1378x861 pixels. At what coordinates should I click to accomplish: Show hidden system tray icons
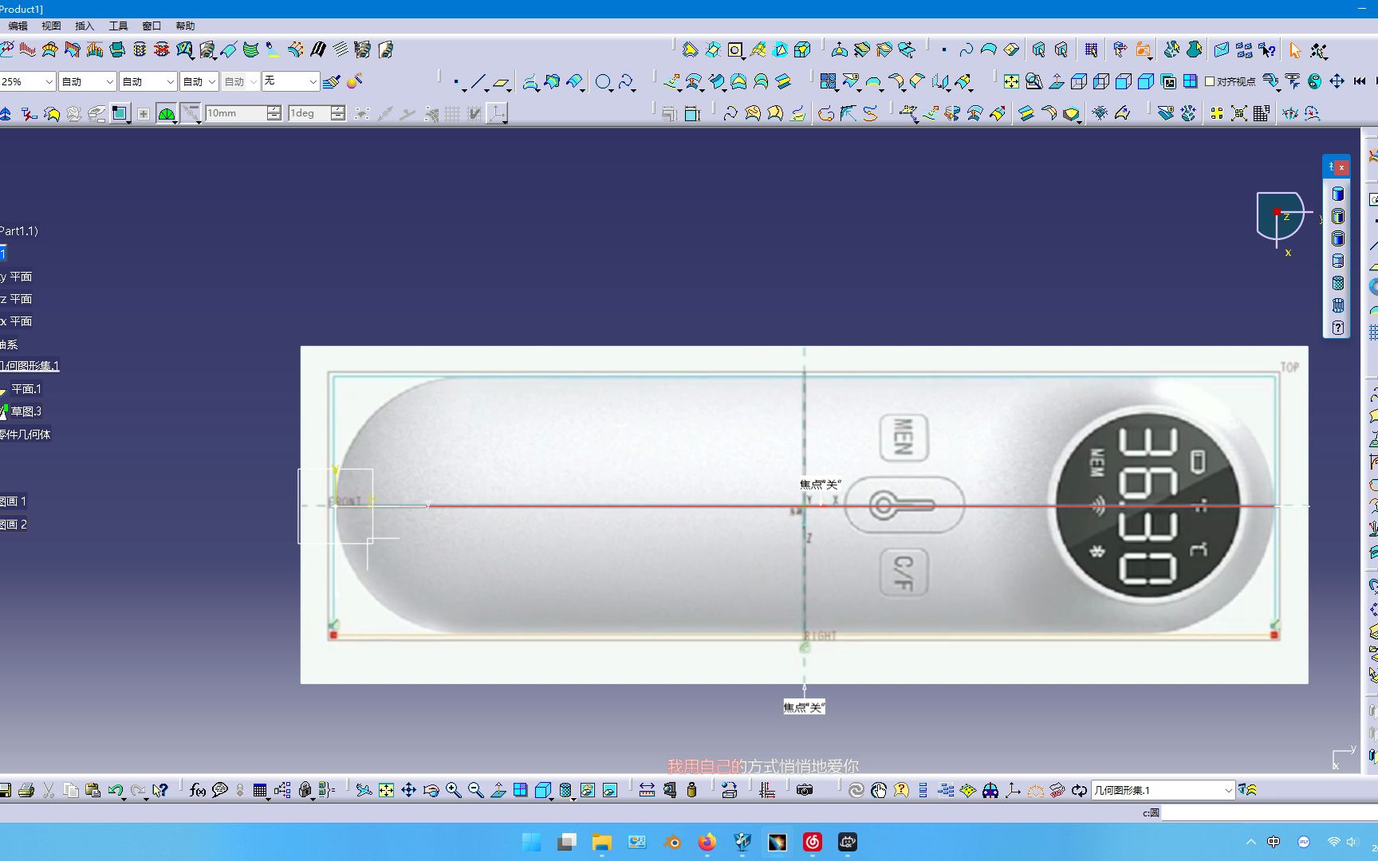[1250, 842]
